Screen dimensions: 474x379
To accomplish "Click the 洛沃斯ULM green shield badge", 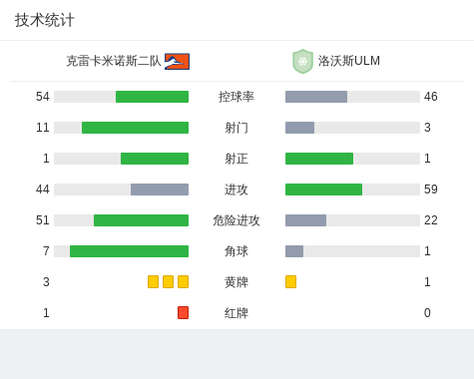I will (302, 61).
